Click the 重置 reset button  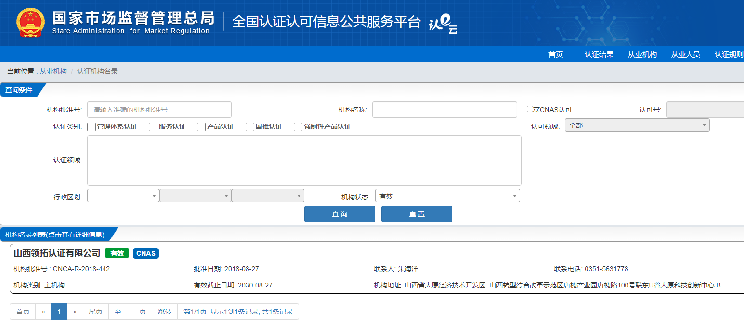click(x=417, y=214)
